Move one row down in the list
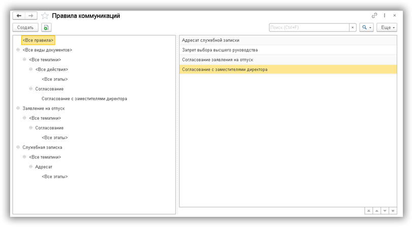This screenshot has height=227, width=413. pyautogui.click(x=385, y=211)
